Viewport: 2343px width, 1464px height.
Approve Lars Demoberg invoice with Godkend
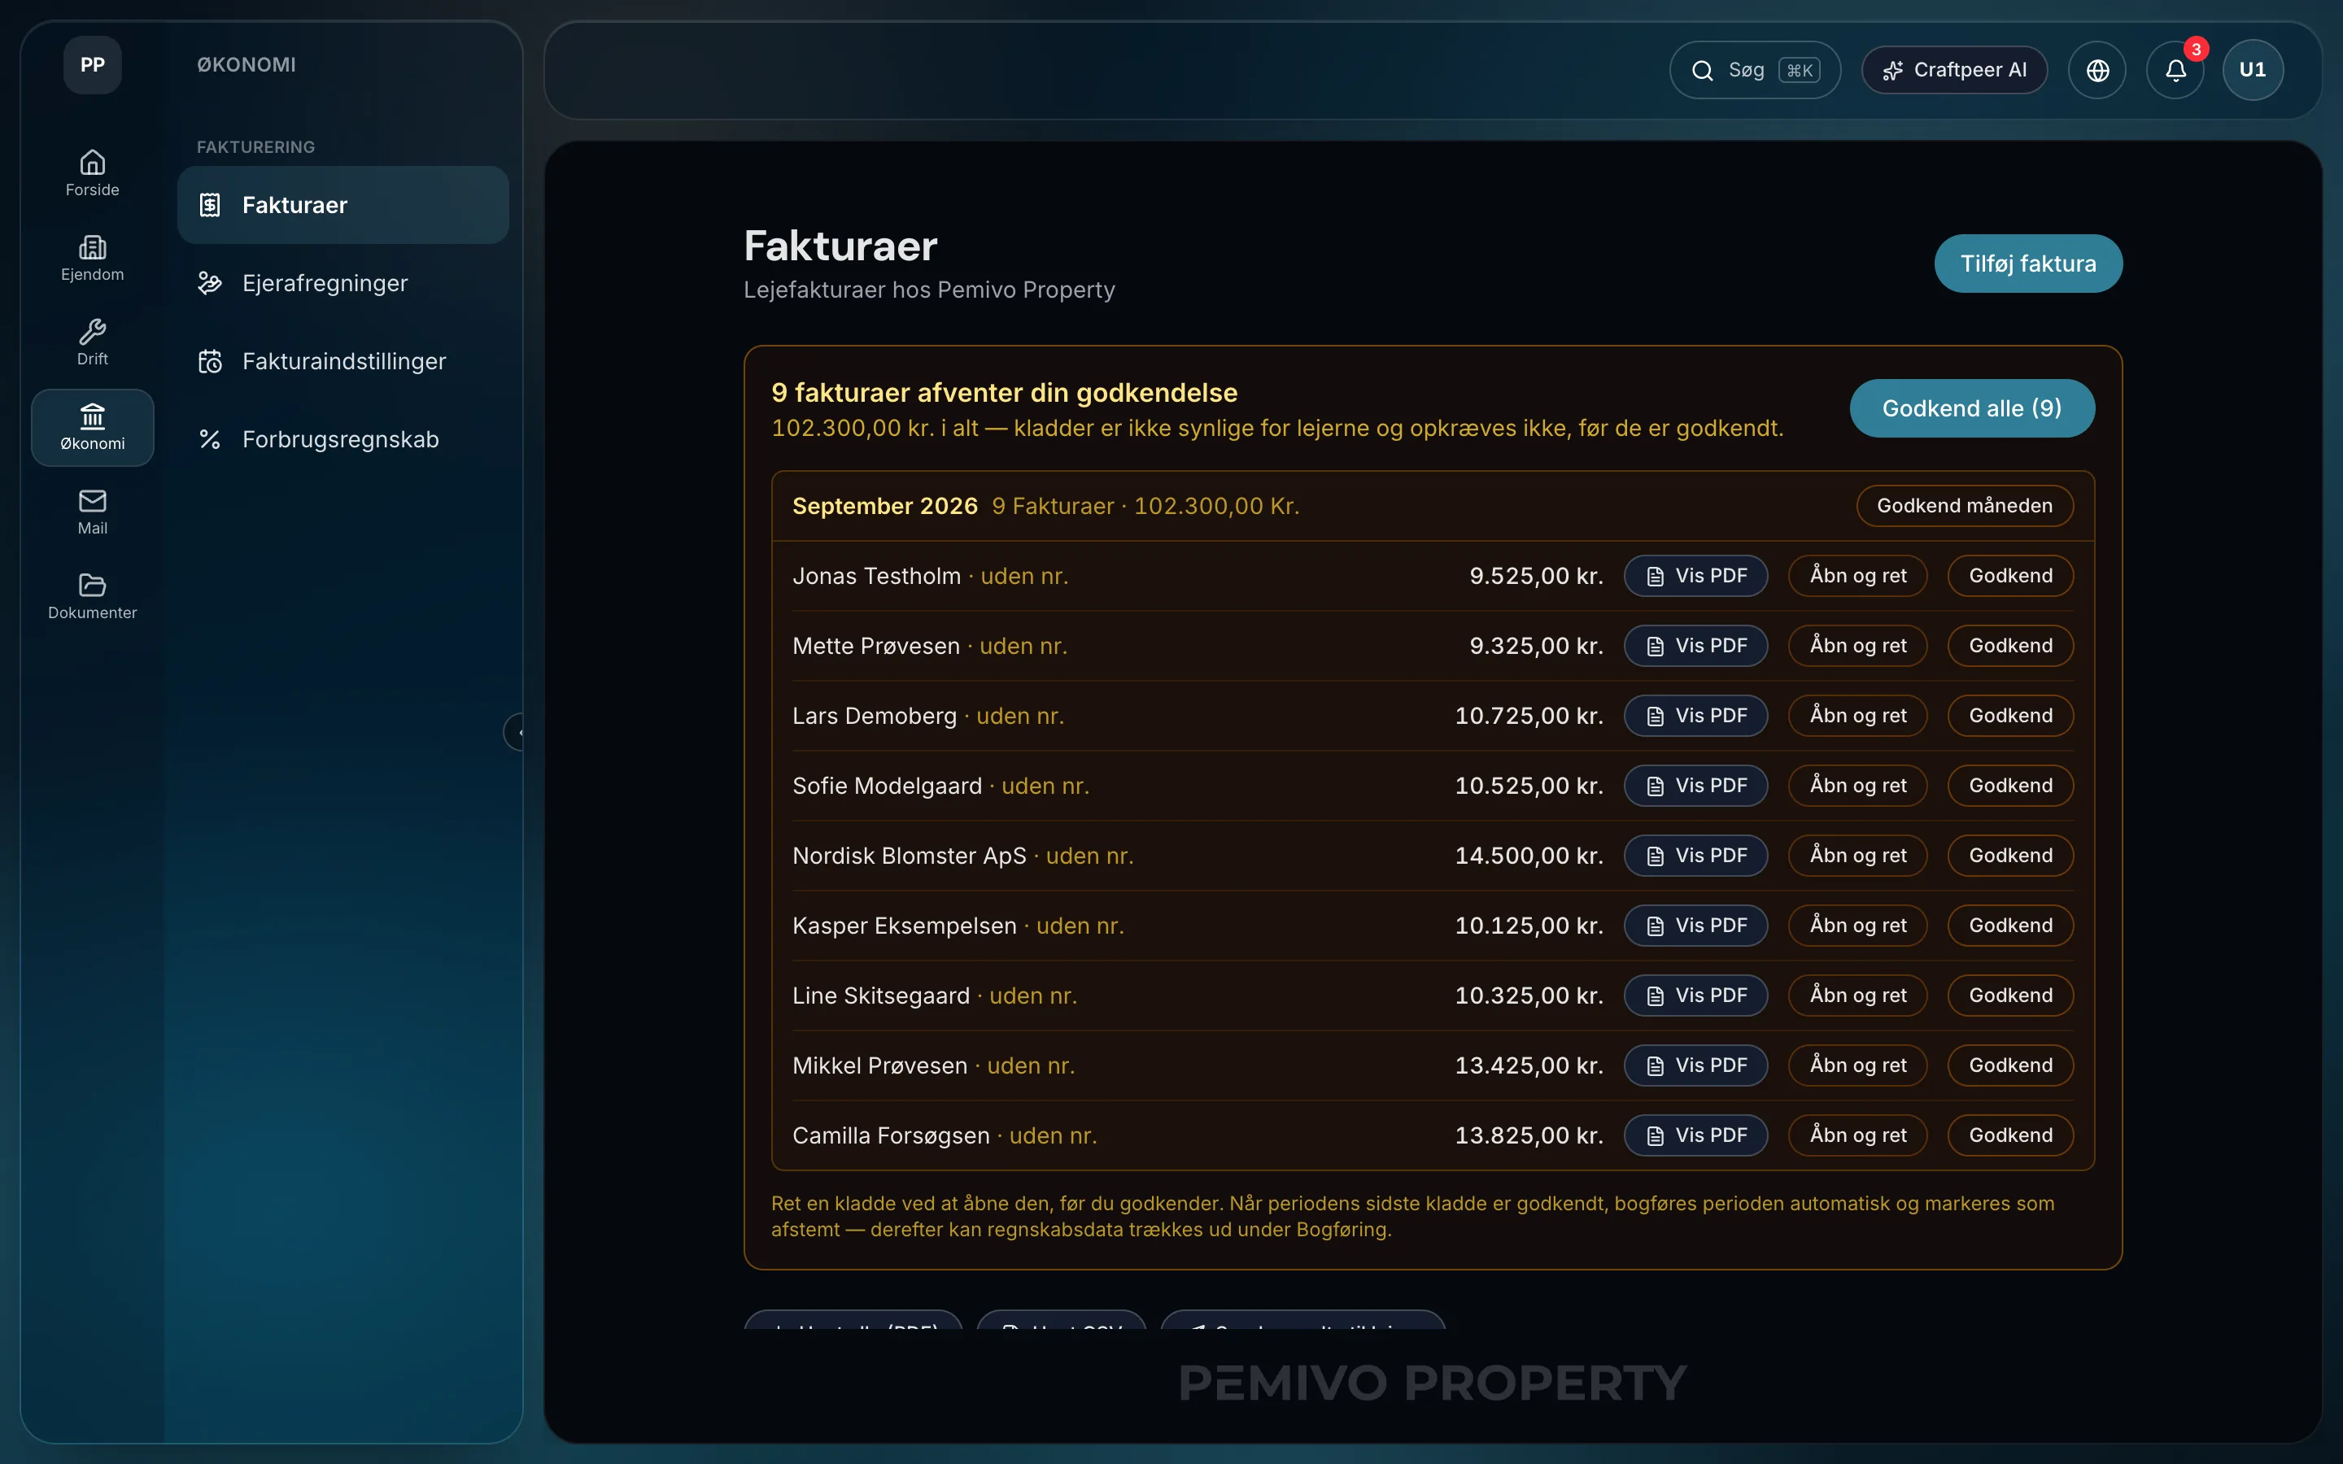pos(2010,716)
